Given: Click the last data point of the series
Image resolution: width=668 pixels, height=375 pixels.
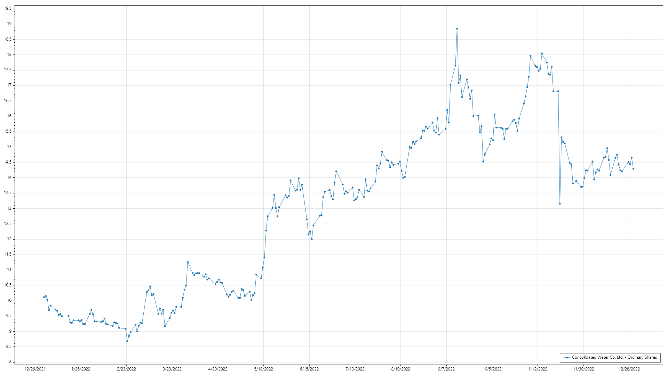Looking at the screenshot, I should pyautogui.click(x=633, y=169).
